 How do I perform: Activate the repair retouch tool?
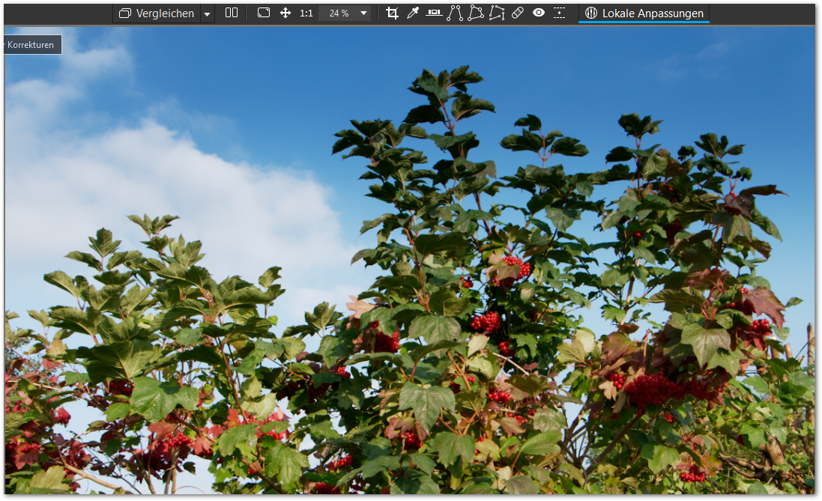click(517, 13)
